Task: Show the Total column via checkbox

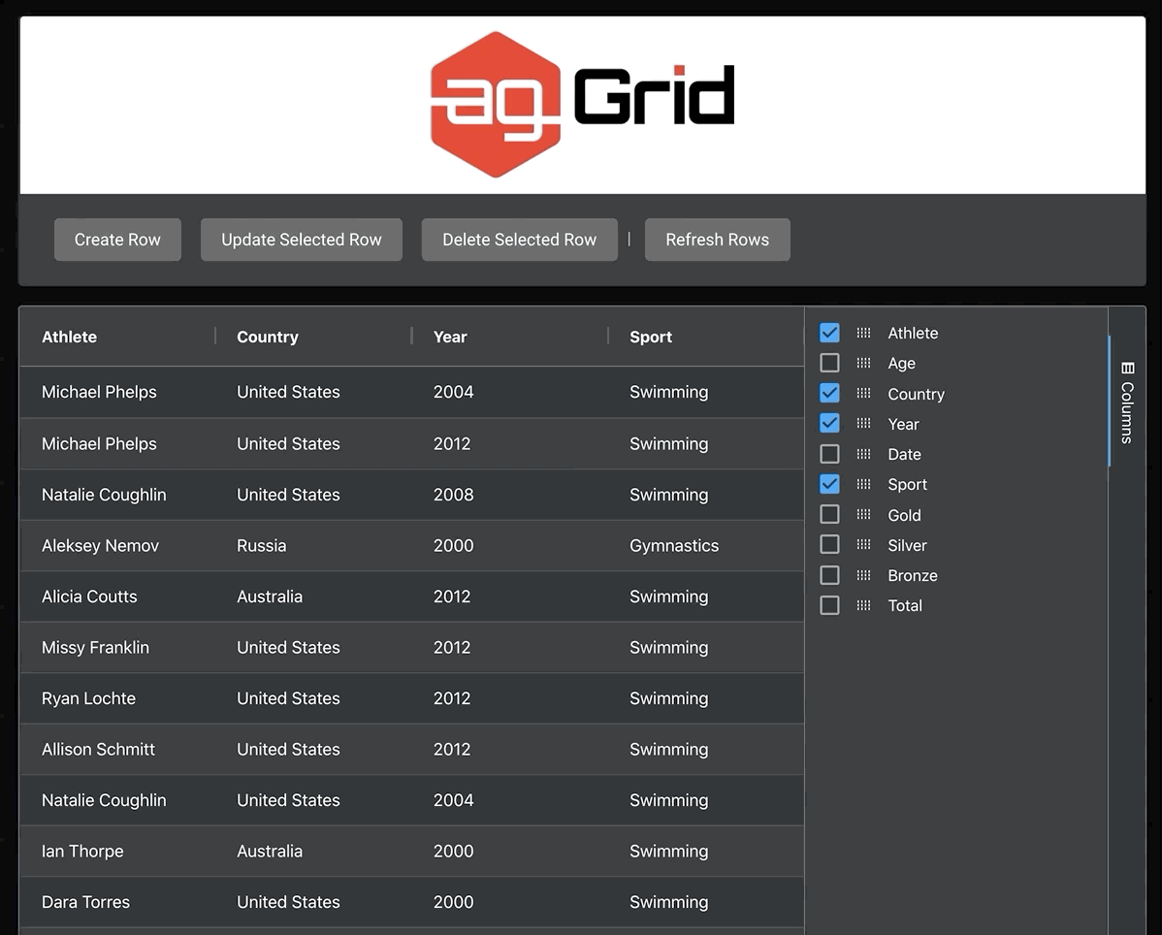Action: (x=829, y=605)
